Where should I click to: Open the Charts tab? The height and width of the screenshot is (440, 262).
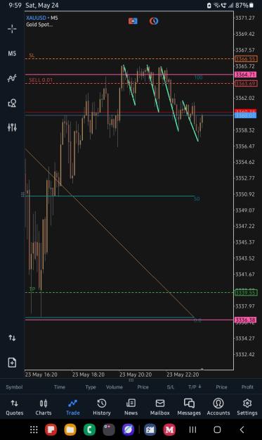click(44, 408)
